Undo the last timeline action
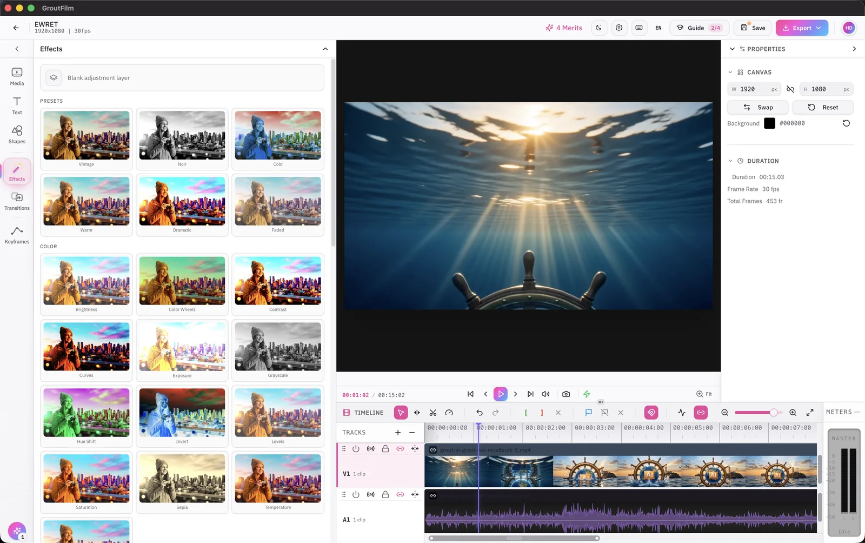This screenshot has width=865, height=543. 479,413
